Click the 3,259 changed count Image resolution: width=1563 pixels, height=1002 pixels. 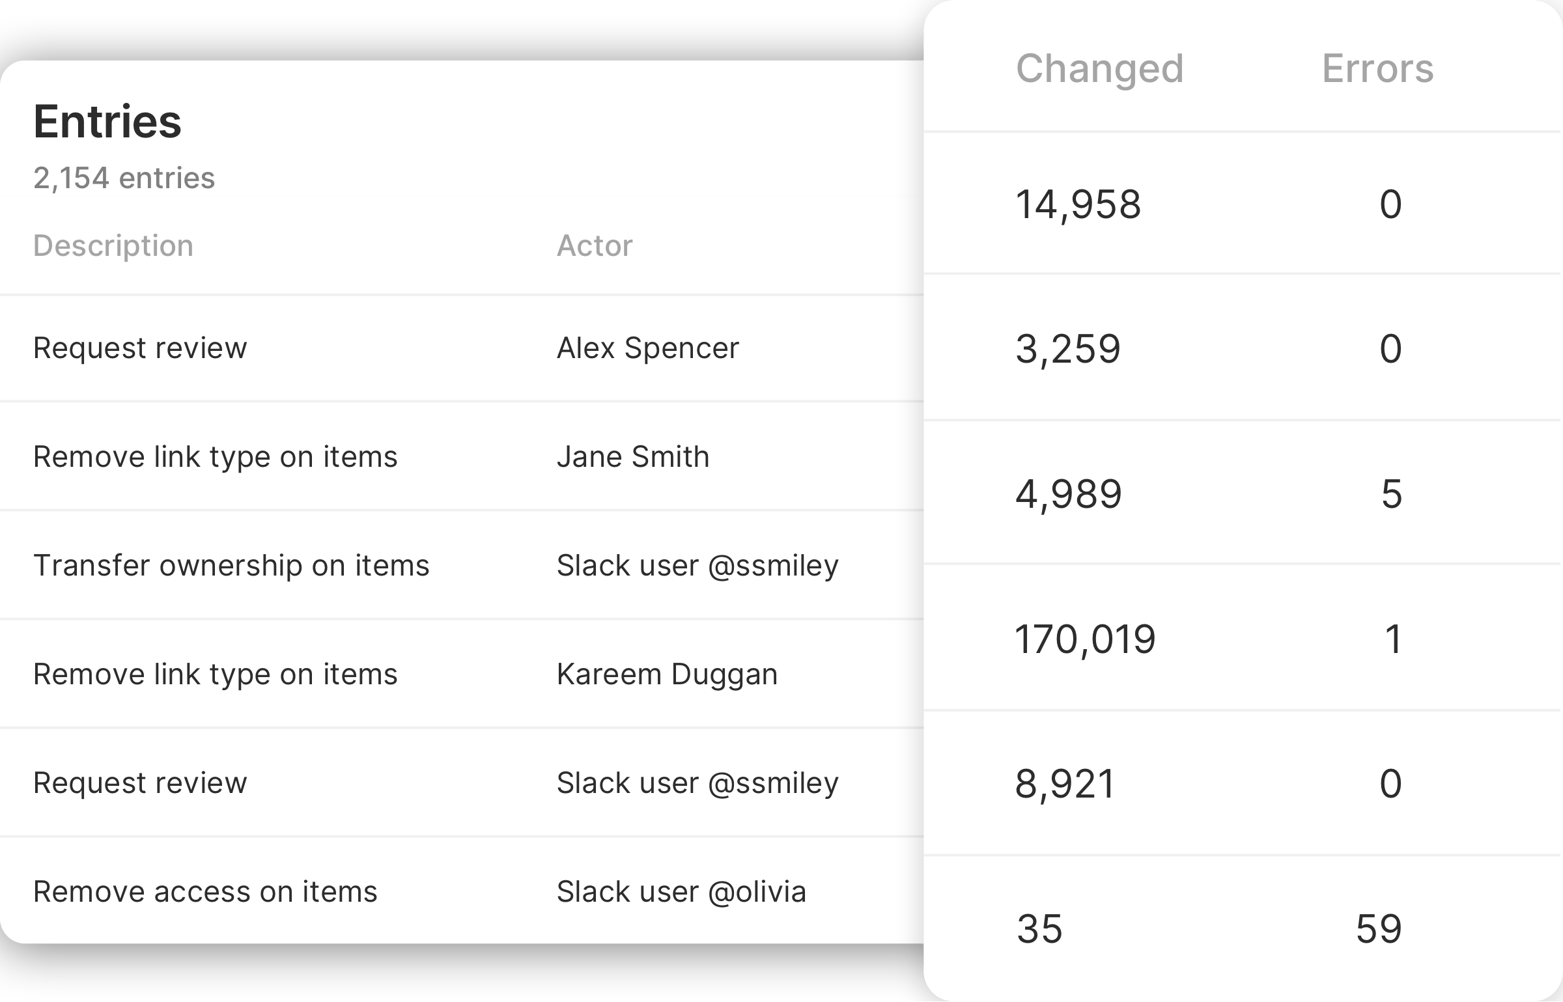click(1067, 349)
